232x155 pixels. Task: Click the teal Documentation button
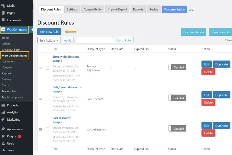(194, 32)
